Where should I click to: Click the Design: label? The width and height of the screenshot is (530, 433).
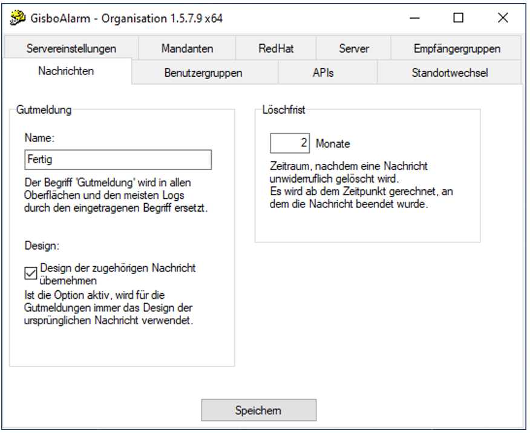[42, 246]
